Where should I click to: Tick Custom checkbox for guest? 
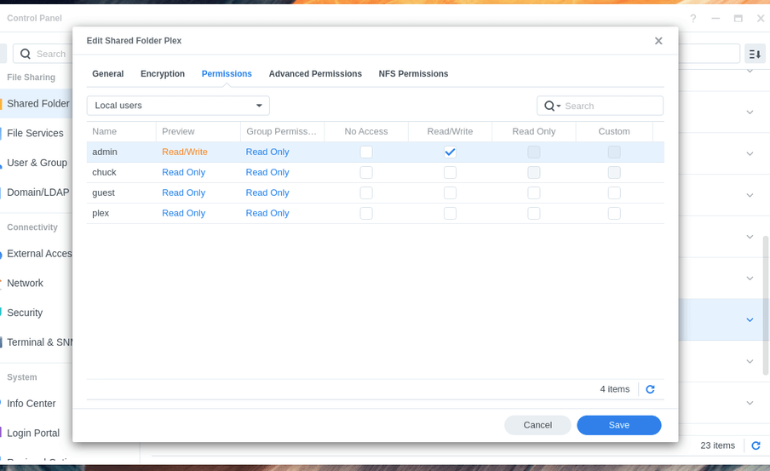(x=614, y=193)
